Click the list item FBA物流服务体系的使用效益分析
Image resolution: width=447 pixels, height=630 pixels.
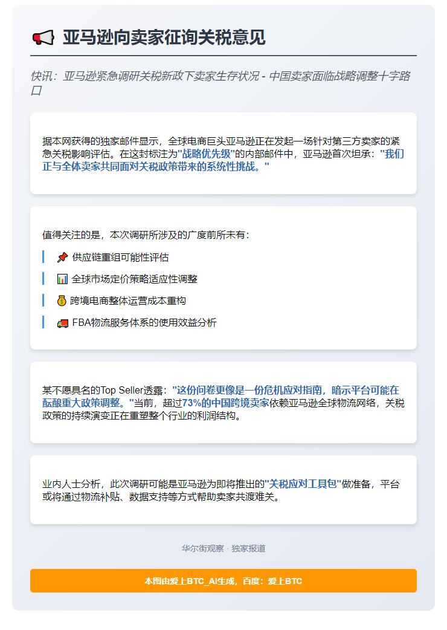tap(144, 323)
